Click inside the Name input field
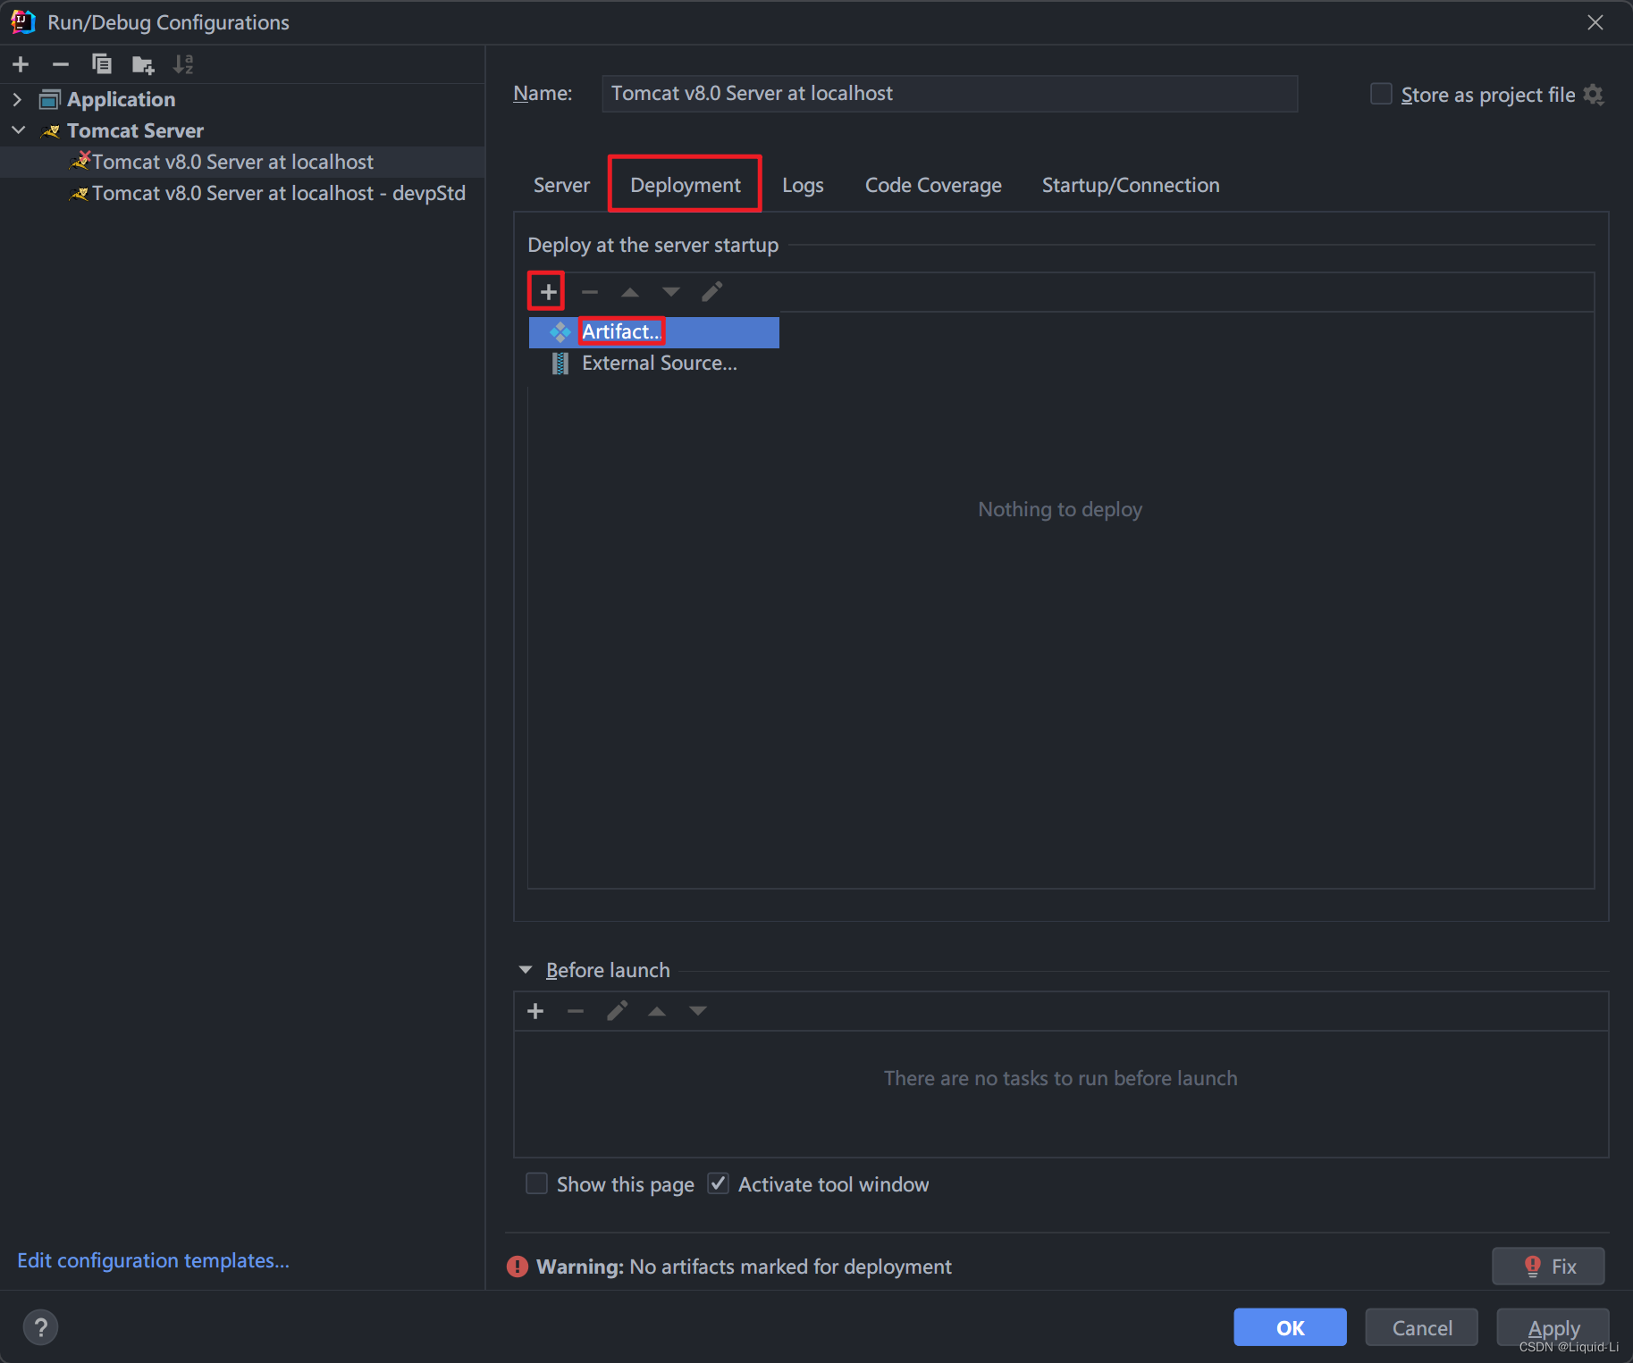This screenshot has width=1633, height=1363. pos(949,94)
